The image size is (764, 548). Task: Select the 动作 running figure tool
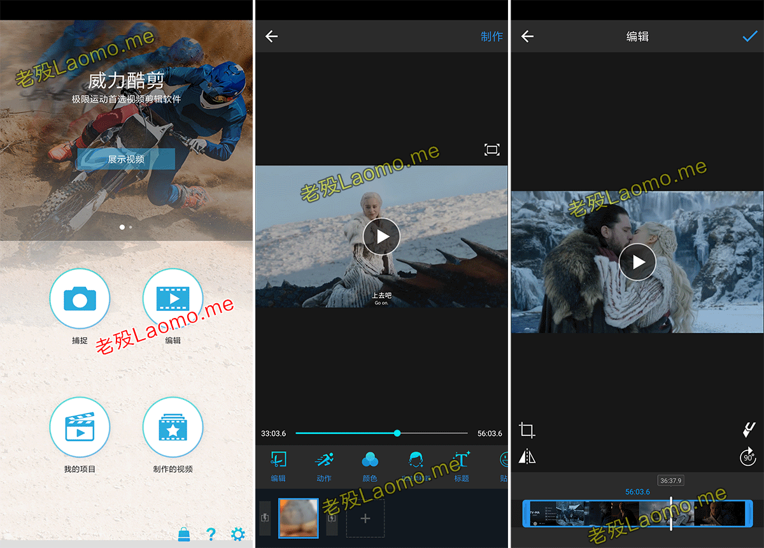click(x=324, y=466)
